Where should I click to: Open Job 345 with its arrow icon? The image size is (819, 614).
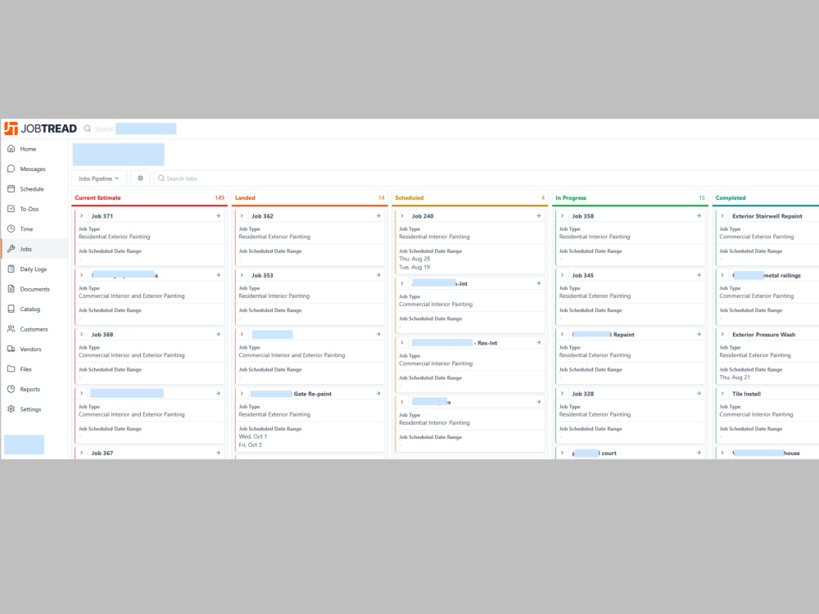click(x=699, y=275)
